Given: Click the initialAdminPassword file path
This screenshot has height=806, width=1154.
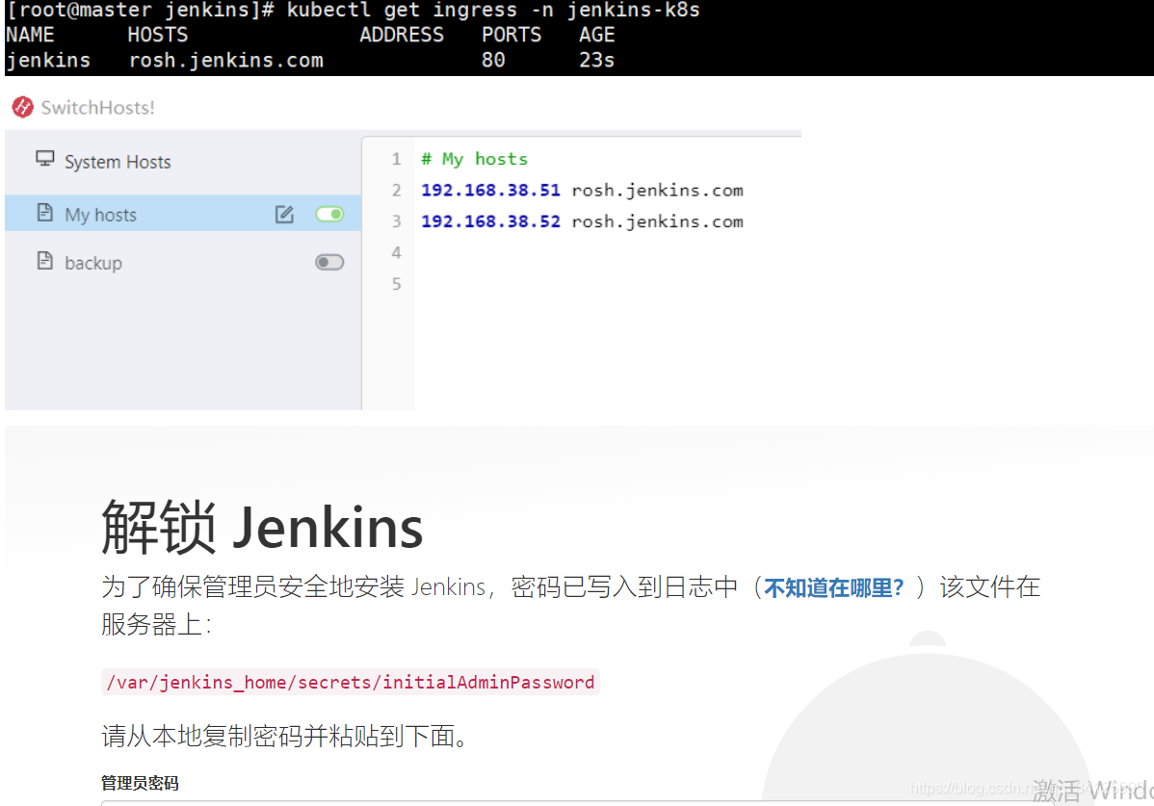Looking at the screenshot, I should [x=351, y=683].
